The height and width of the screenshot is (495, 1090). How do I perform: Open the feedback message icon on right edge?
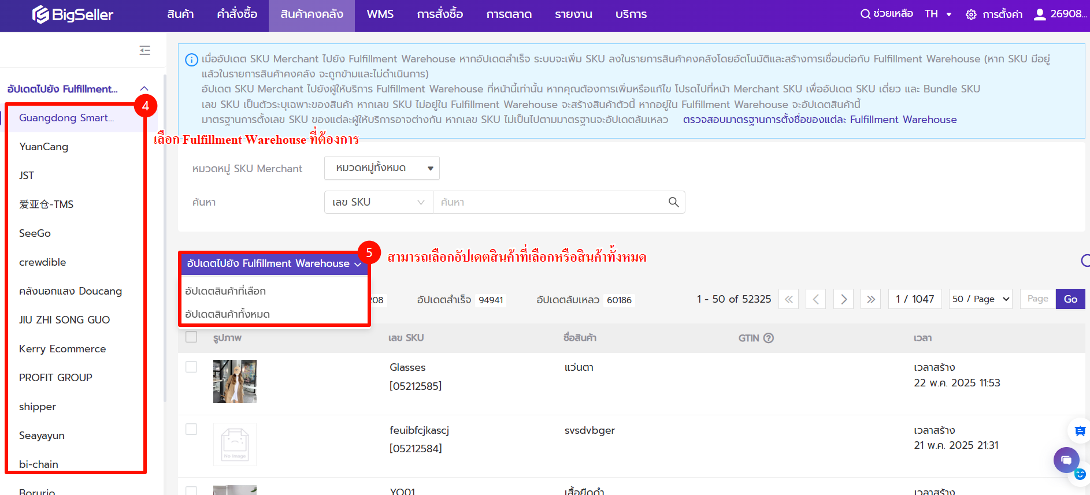(x=1080, y=431)
